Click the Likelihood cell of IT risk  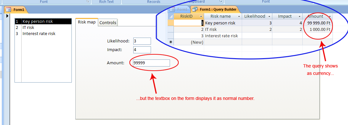pos(257,29)
